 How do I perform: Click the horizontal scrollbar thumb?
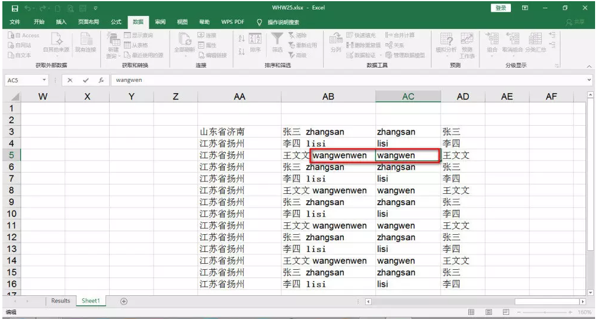[548, 302]
